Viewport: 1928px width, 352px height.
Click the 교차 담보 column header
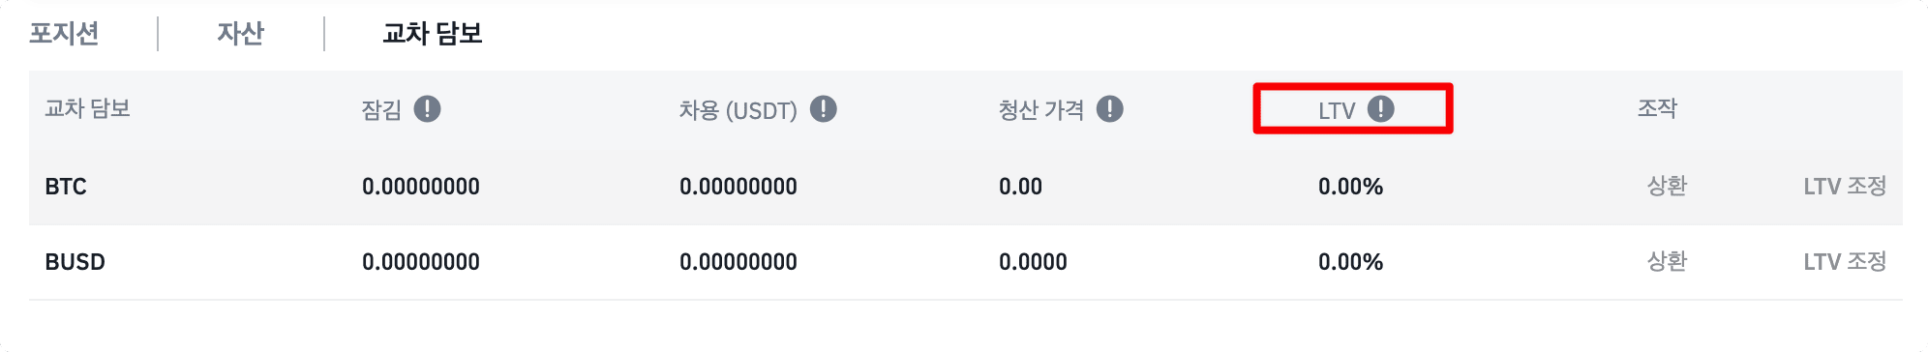click(87, 108)
